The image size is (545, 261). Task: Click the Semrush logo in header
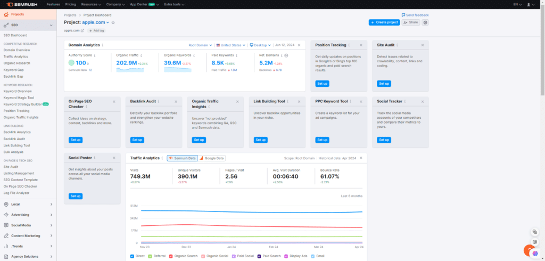[x=22, y=4]
